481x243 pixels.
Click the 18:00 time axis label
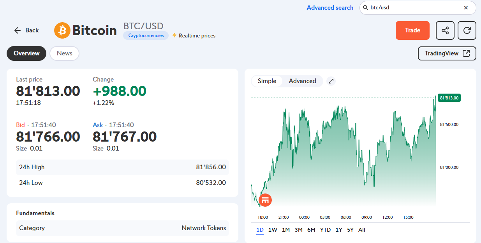[263, 217]
